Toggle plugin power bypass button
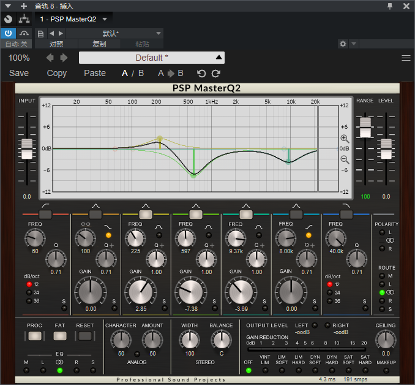Image resolution: width=415 pixels, height=385 pixels. [x=8, y=33]
